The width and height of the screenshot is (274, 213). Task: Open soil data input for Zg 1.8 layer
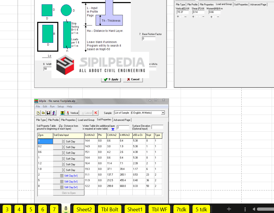pos(68,170)
